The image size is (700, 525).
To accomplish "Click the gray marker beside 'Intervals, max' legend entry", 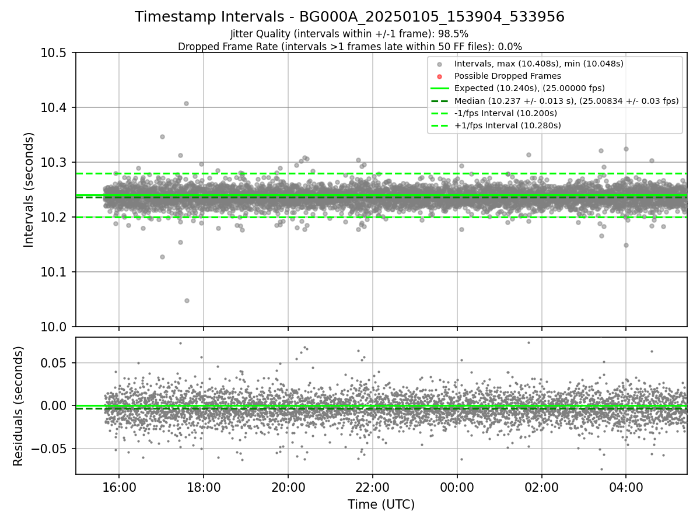I will pyautogui.click(x=440, y=64).
